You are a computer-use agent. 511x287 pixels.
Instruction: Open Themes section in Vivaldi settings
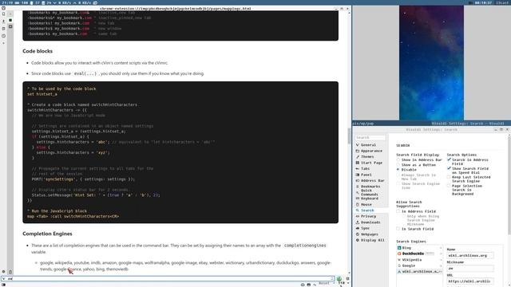pos(367,156)
